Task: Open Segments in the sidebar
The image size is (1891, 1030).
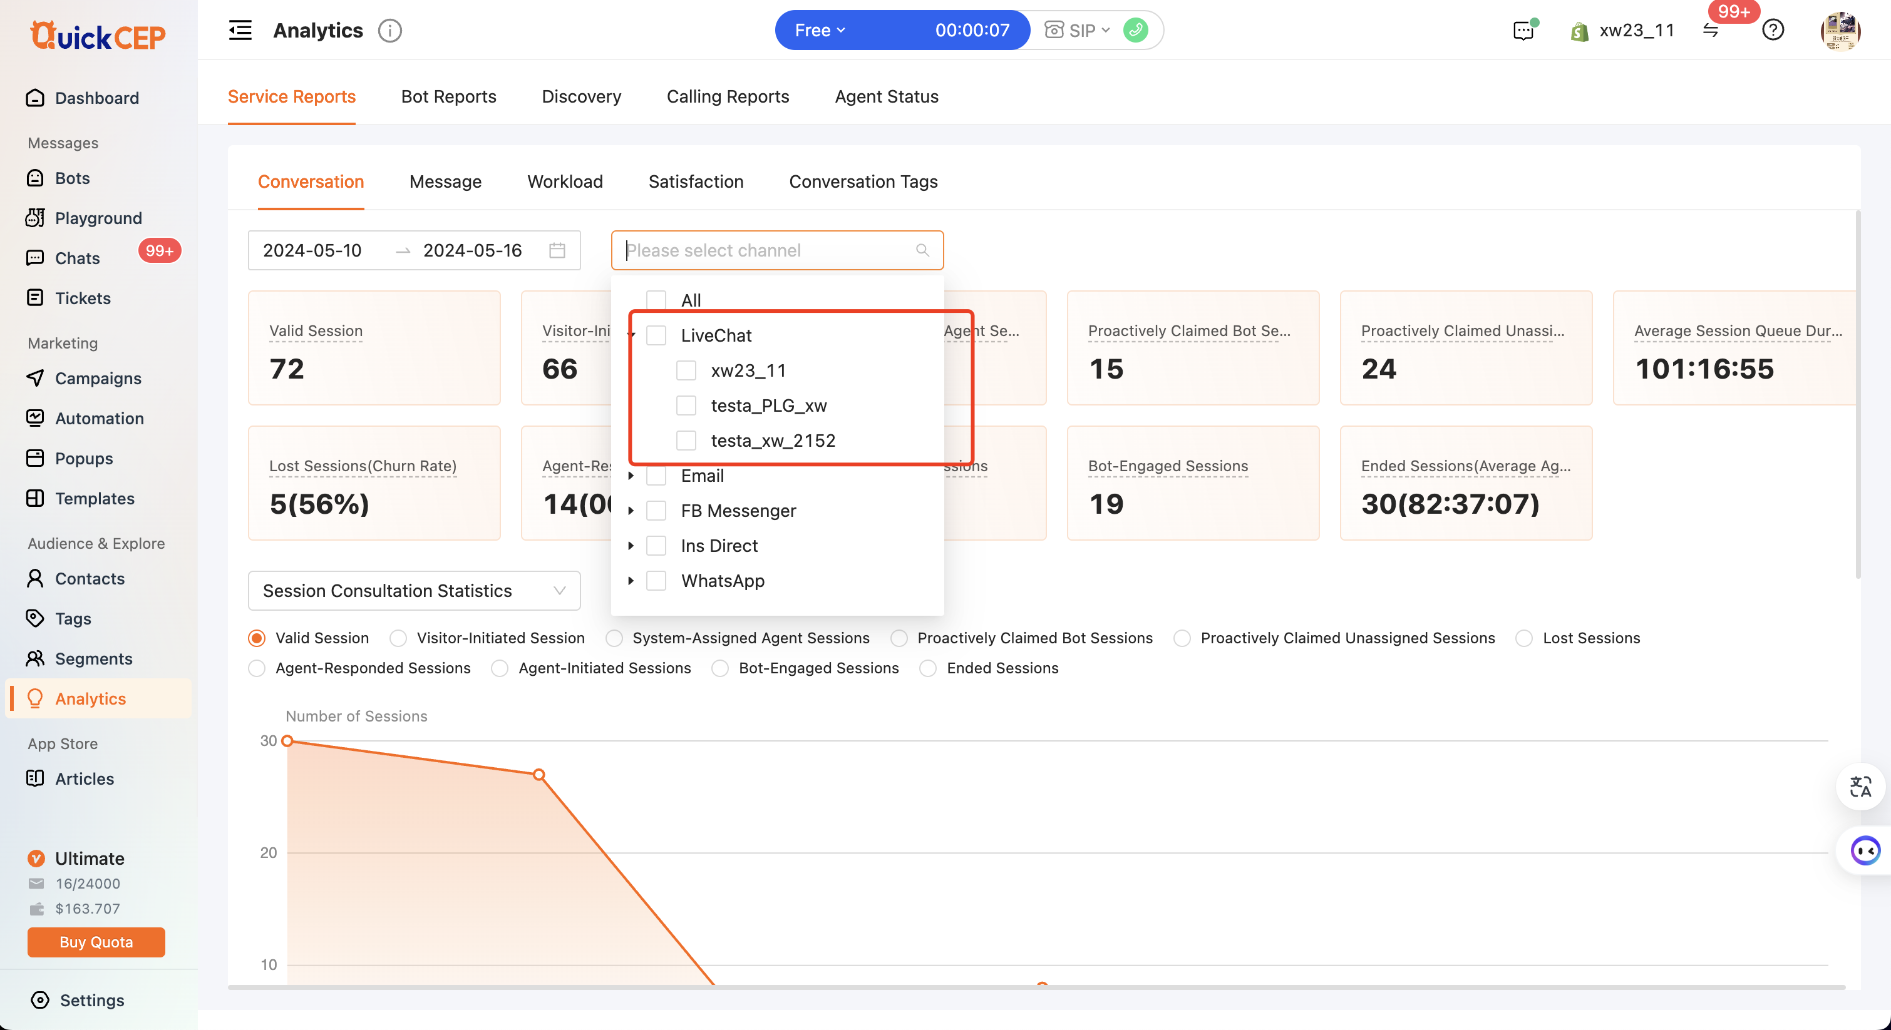Action: 93,658
